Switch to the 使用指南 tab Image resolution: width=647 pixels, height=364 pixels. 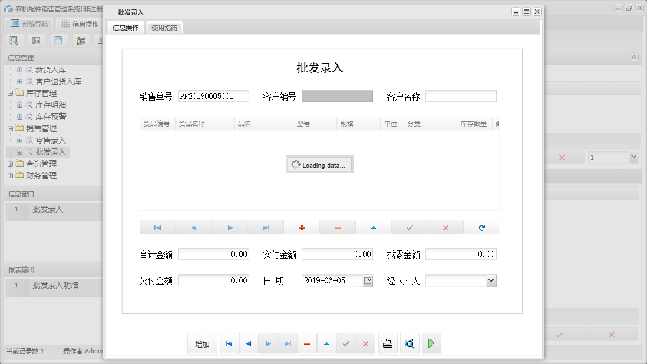(164, 27)
